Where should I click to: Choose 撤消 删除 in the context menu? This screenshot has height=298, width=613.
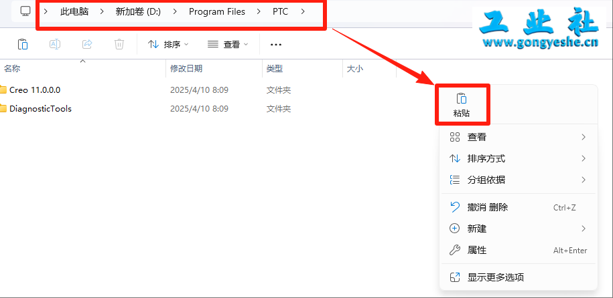point(519,207)
